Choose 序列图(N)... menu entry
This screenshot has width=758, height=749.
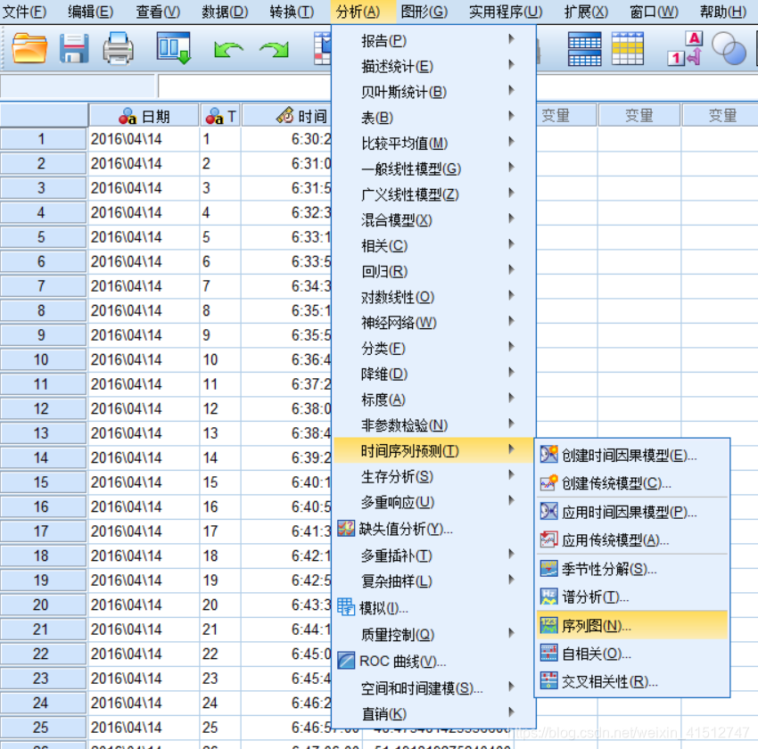click(x=632, y=625)
